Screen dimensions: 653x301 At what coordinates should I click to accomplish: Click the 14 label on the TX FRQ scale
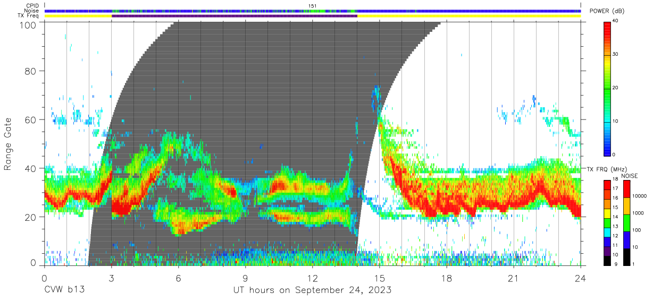tap(615, 217)
